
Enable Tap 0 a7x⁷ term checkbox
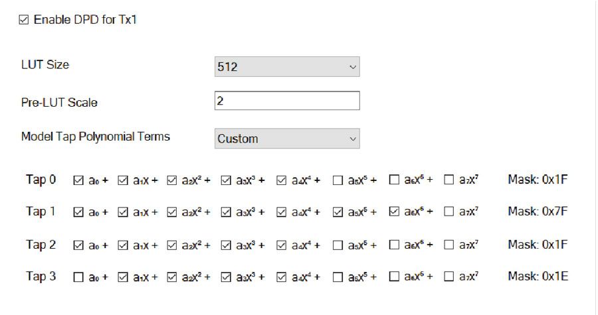448,180
